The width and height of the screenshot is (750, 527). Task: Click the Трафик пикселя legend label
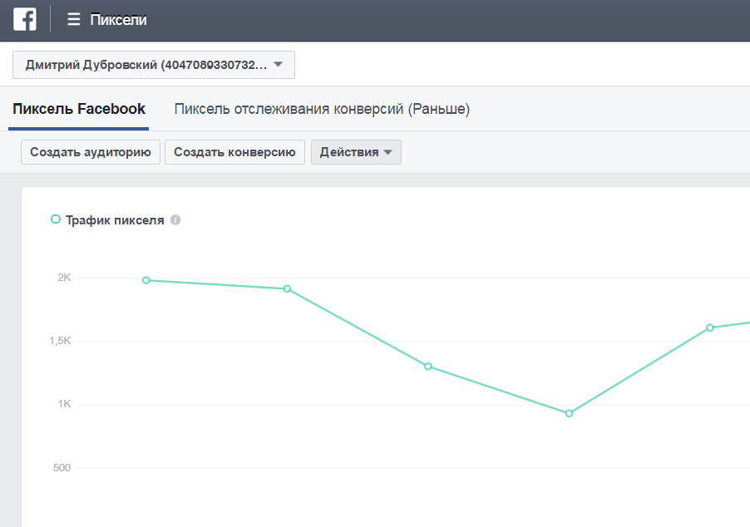(115, 220)
